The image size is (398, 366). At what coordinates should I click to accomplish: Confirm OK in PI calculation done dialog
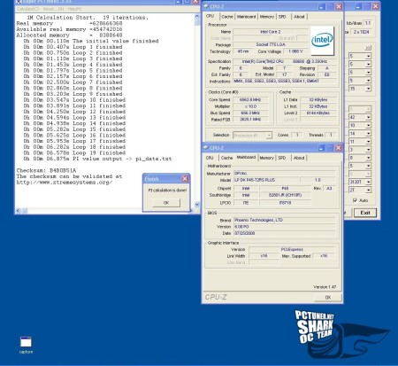point(166,203)
